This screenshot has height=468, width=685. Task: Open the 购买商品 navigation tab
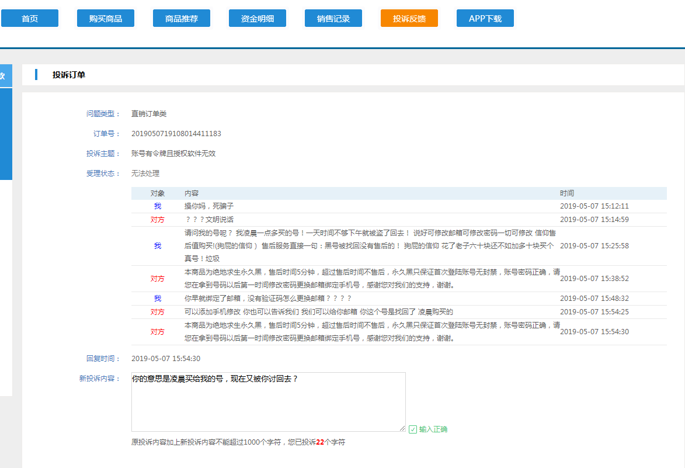point(106,18)
